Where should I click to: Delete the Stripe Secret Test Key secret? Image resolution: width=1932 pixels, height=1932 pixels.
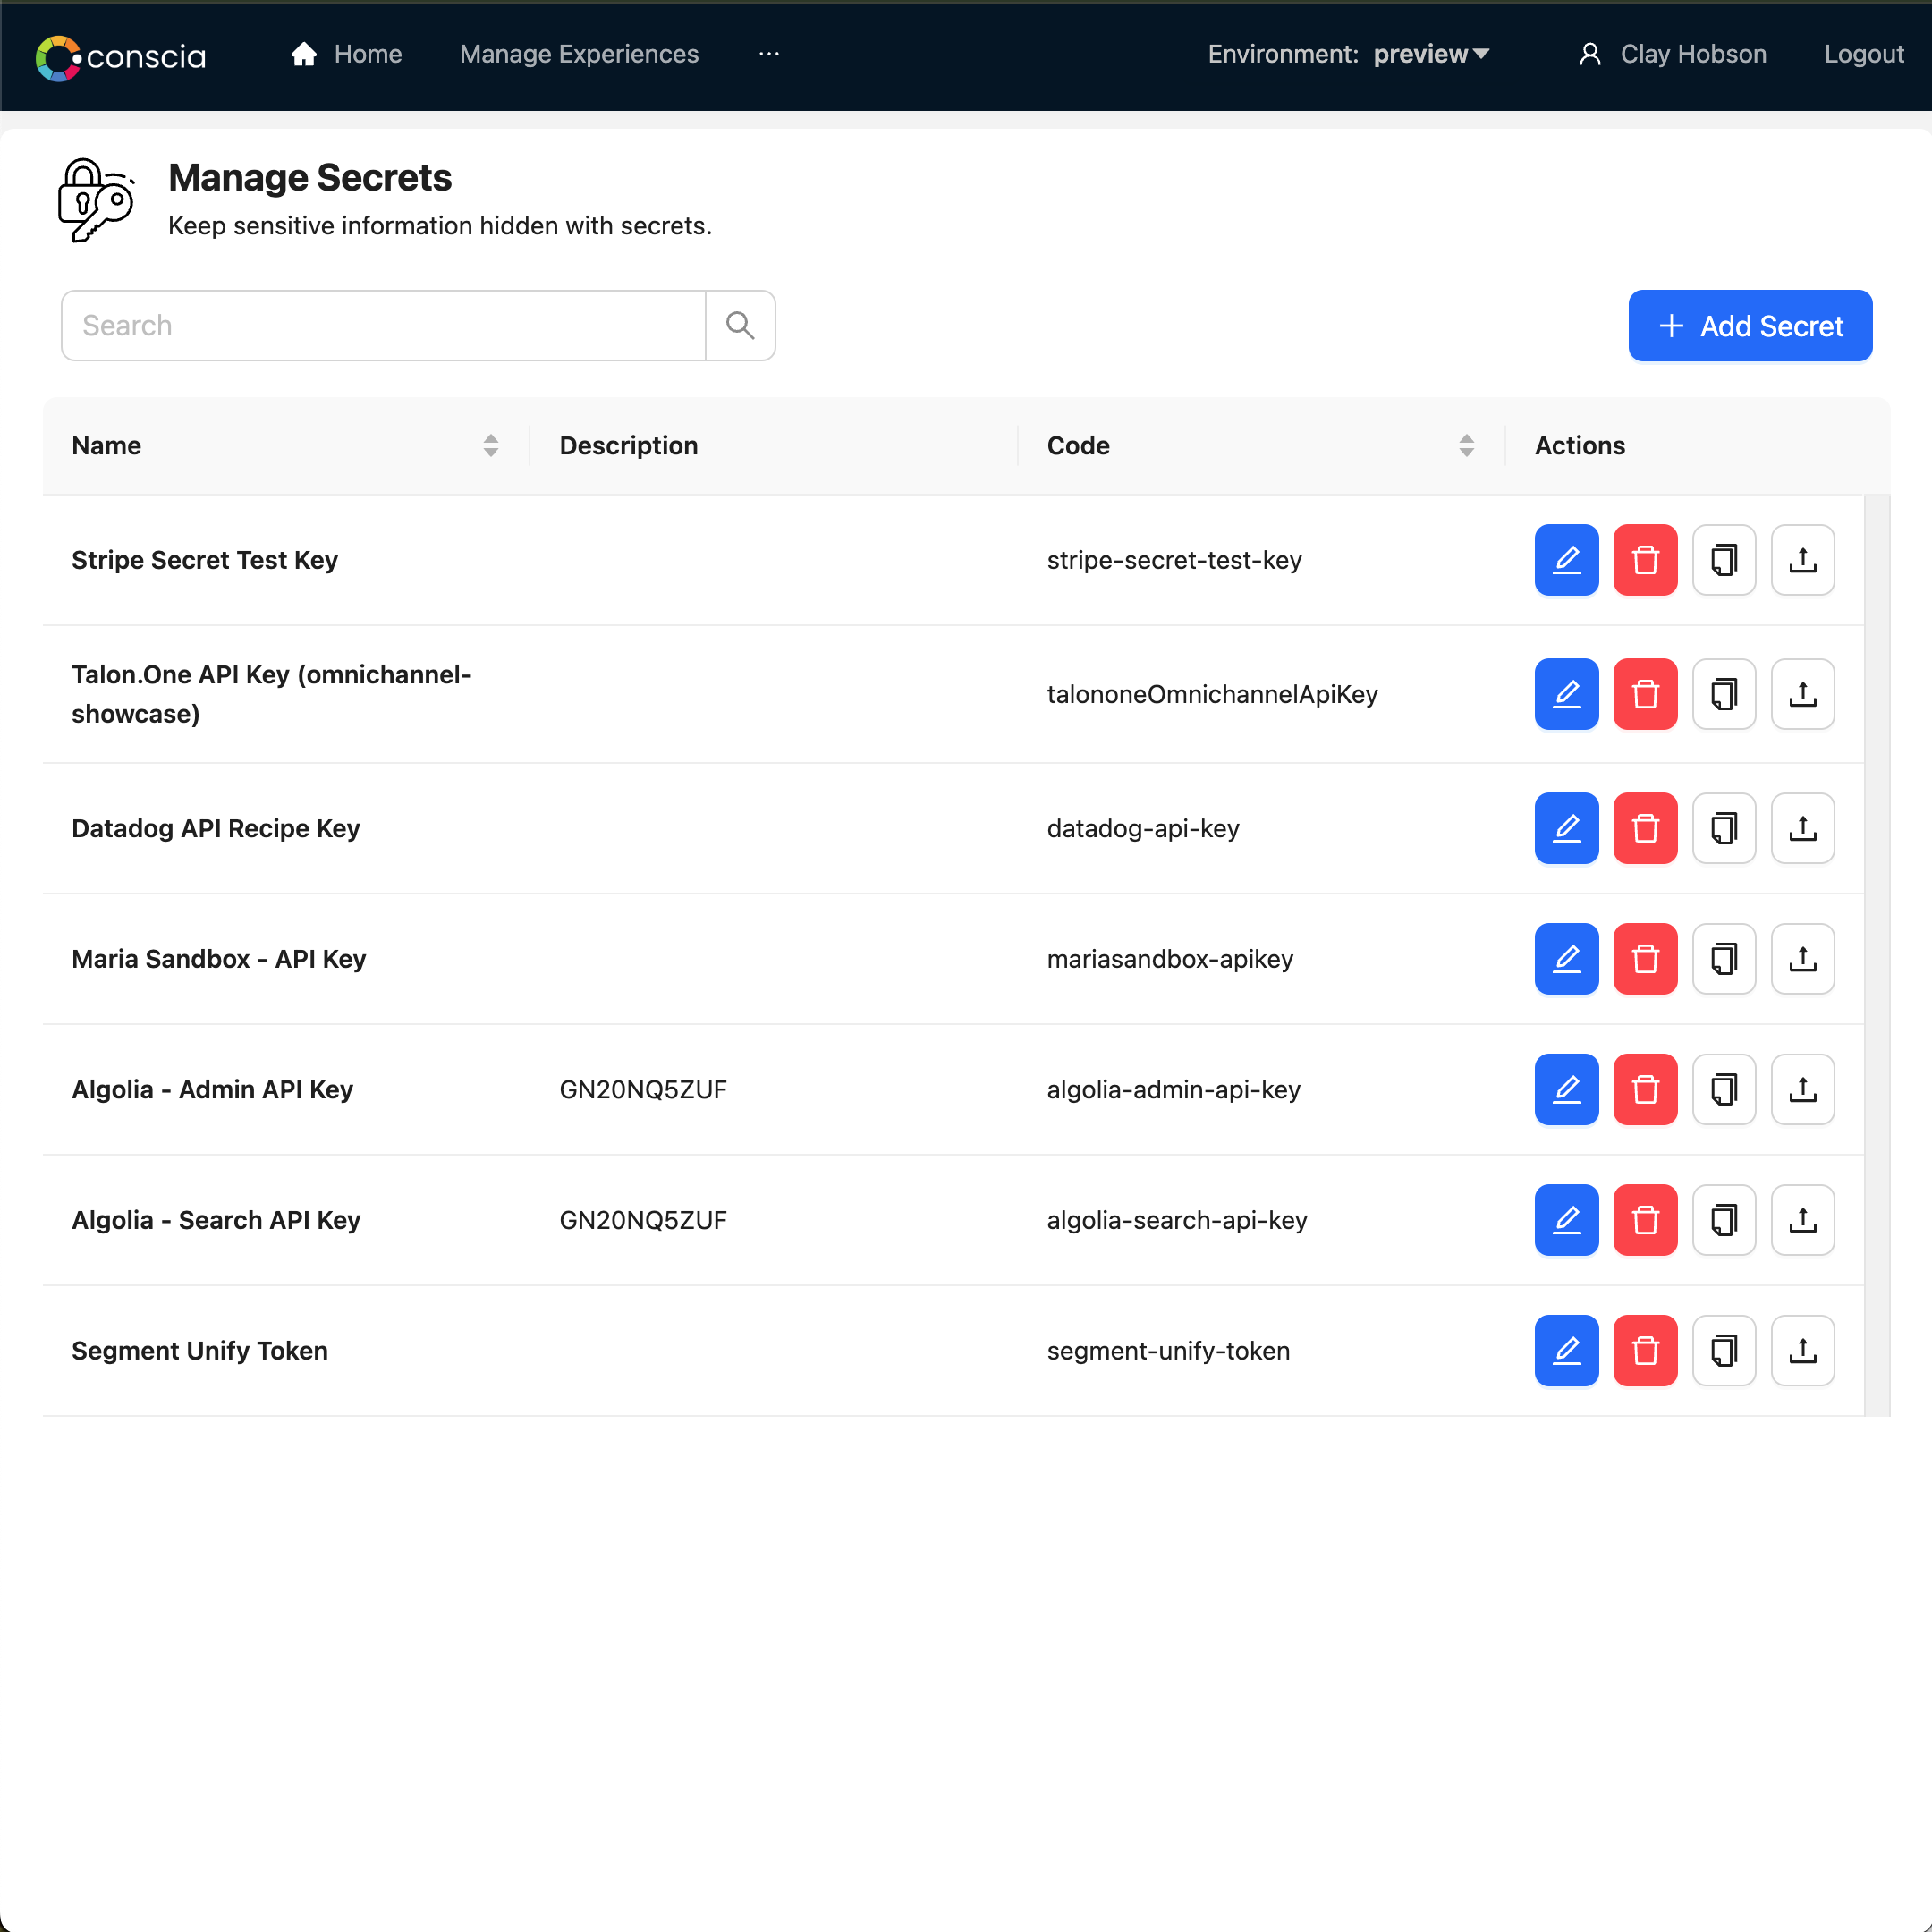(x=1645, y=560)
